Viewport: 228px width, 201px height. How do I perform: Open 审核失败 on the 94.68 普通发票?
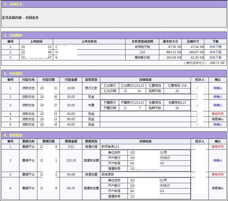218,175
